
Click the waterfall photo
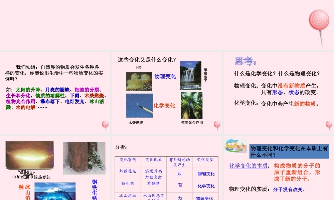(191, 75)
